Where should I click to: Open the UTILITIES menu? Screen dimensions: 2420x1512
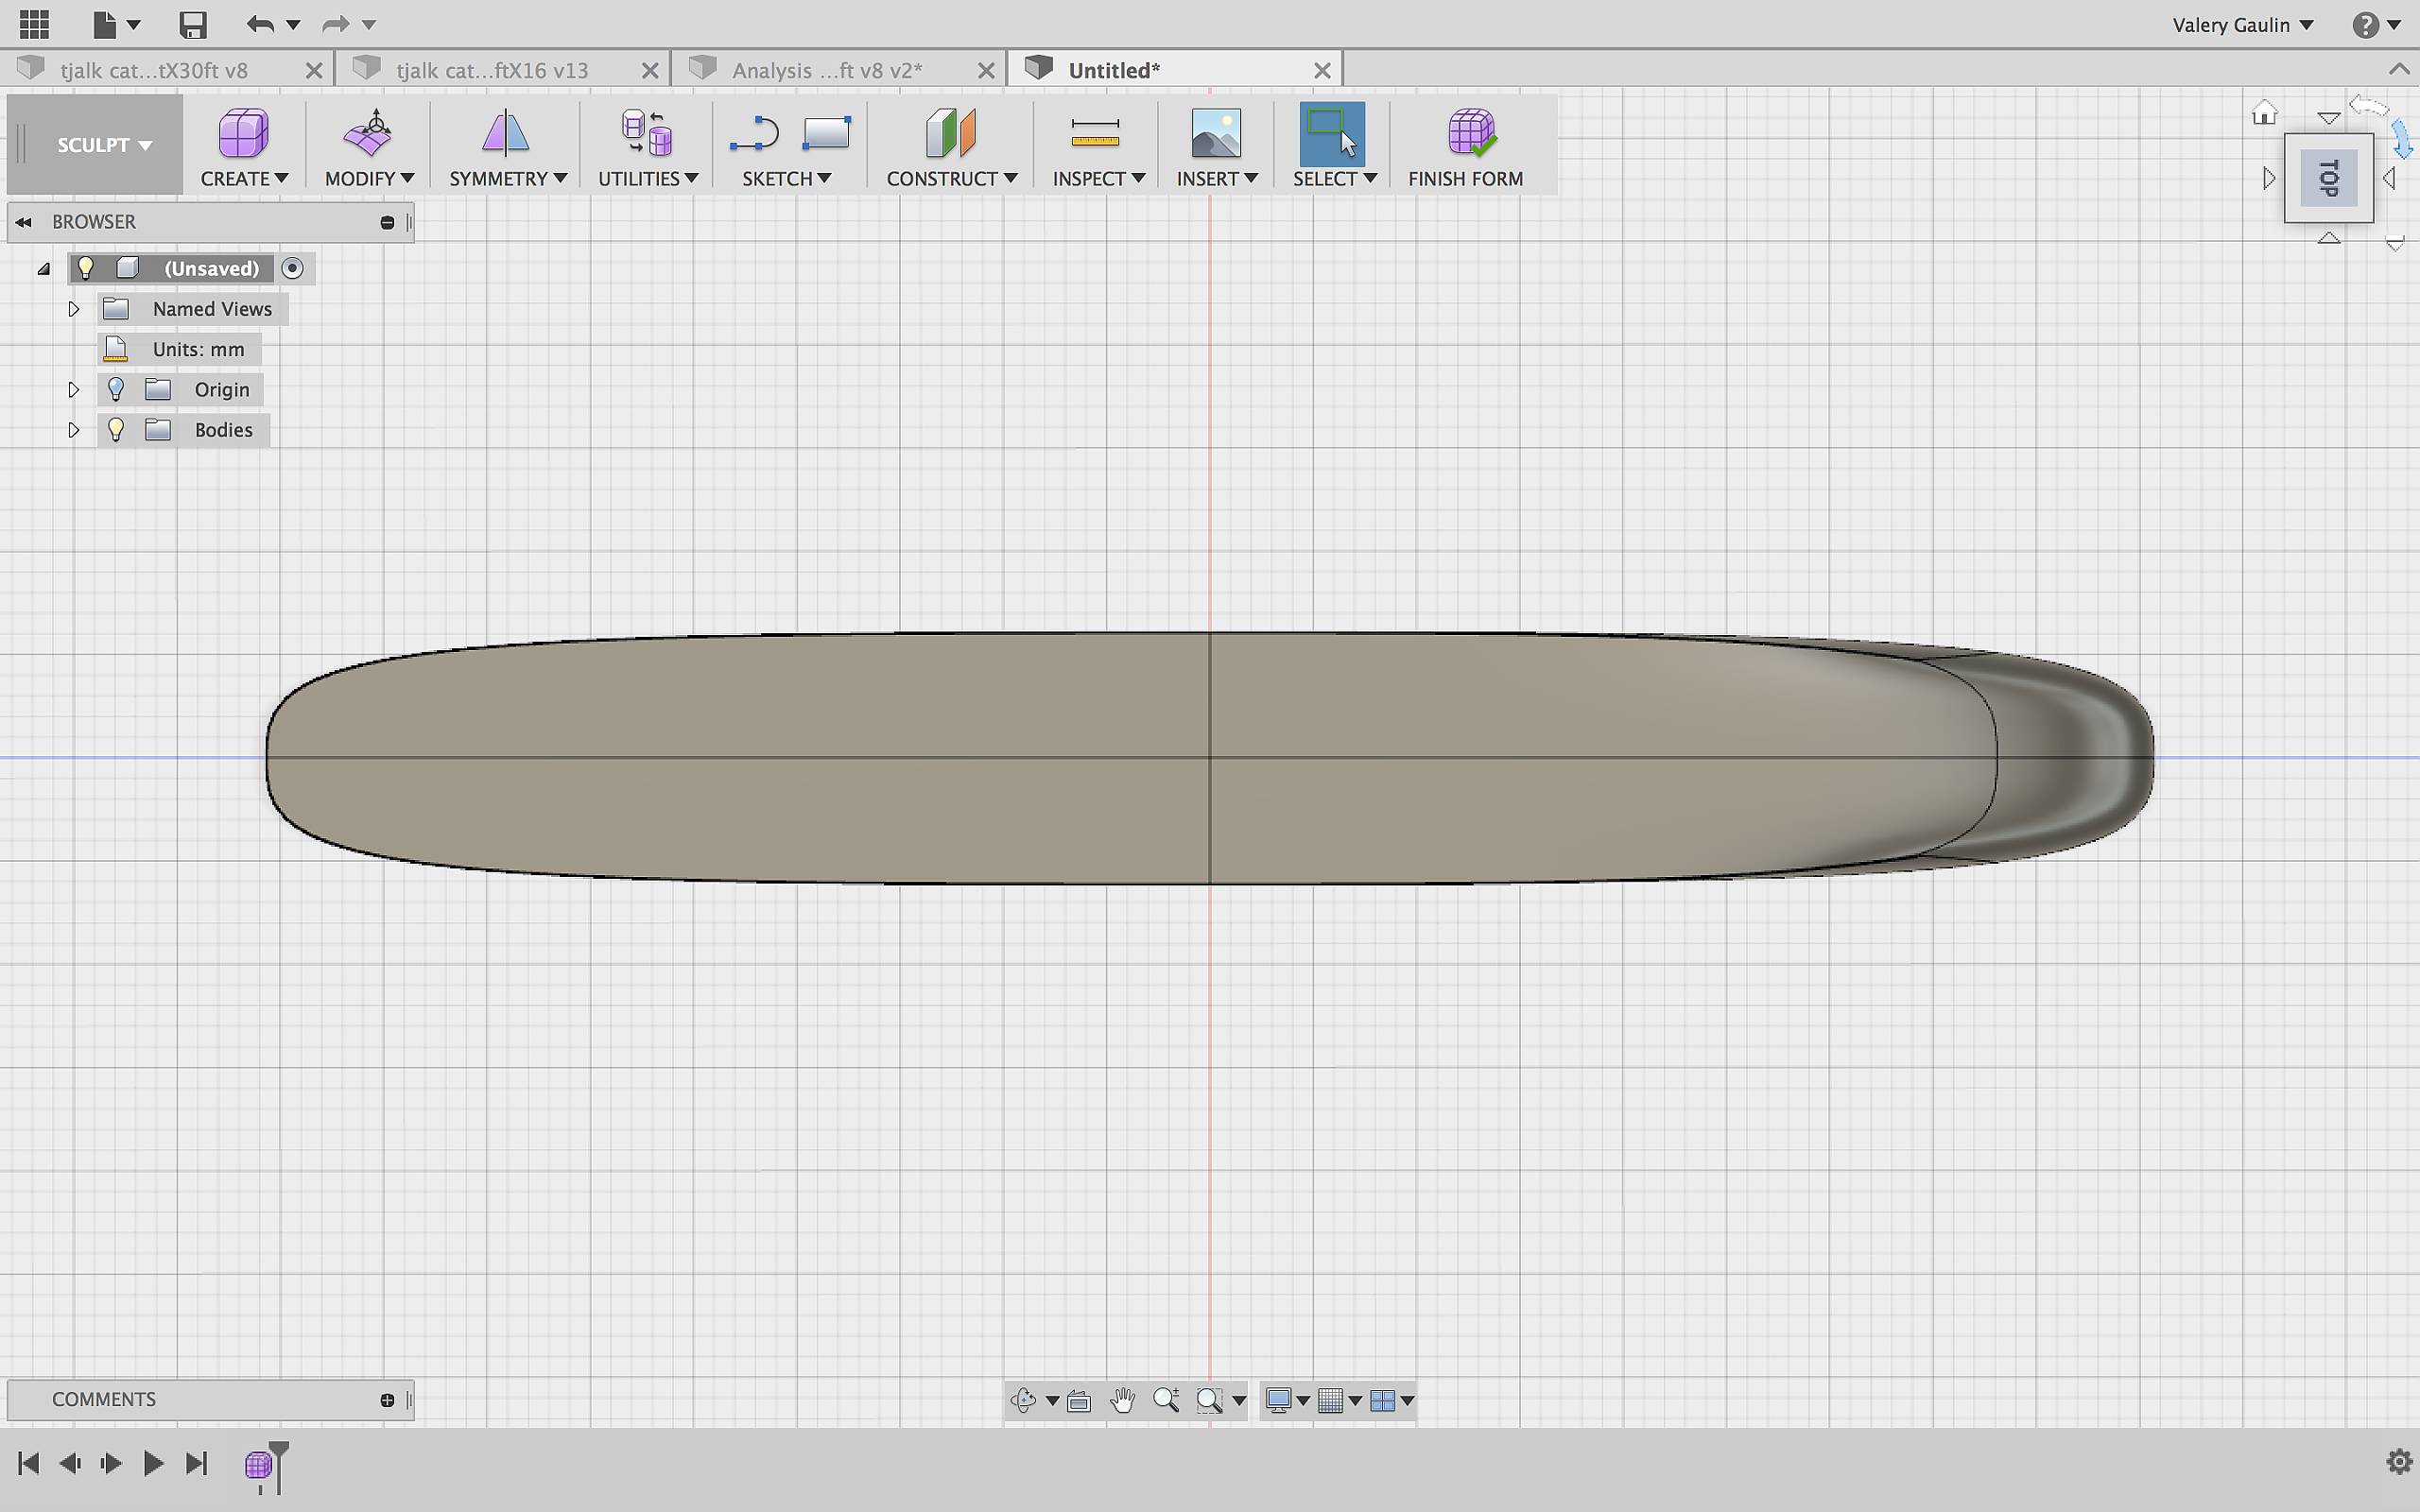tap(647, 178)
